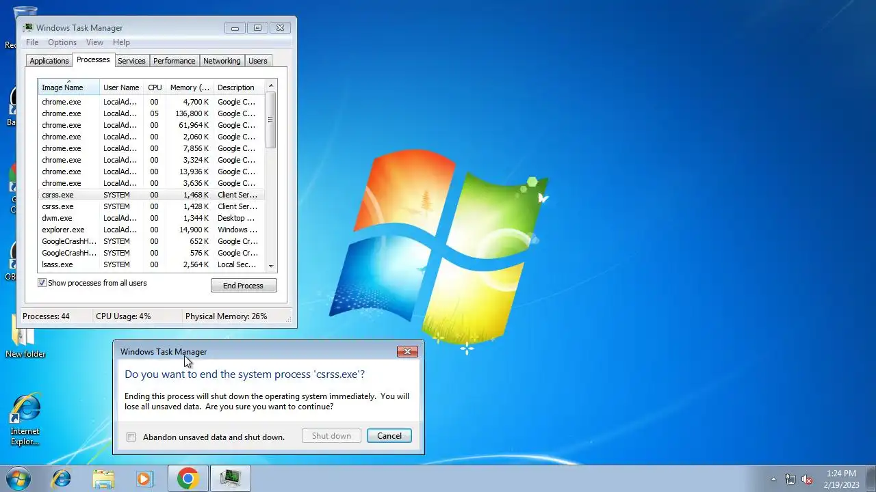Open the File menu

point(32,42)
